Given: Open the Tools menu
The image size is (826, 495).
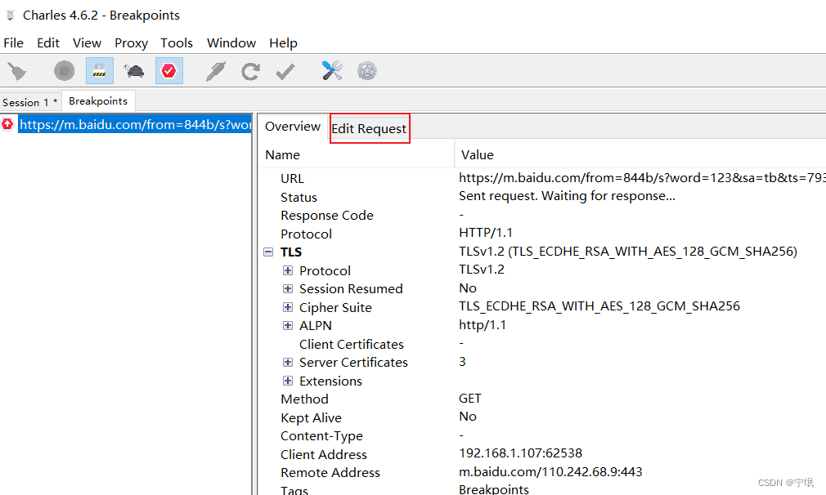Looking at the screenshot, I should pyautogui.click(x=177, y=43).
